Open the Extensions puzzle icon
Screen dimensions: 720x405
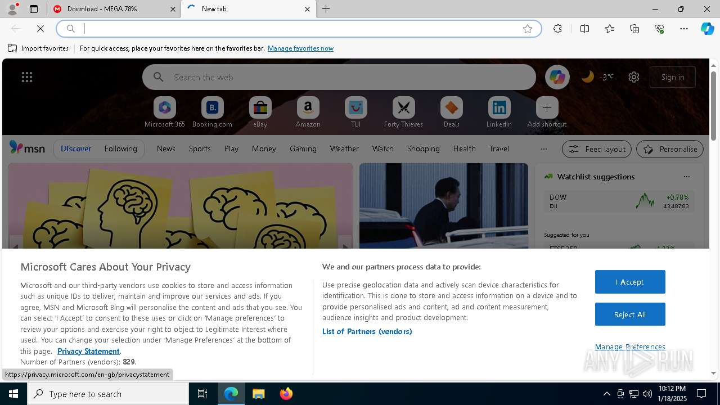point(557,29)
